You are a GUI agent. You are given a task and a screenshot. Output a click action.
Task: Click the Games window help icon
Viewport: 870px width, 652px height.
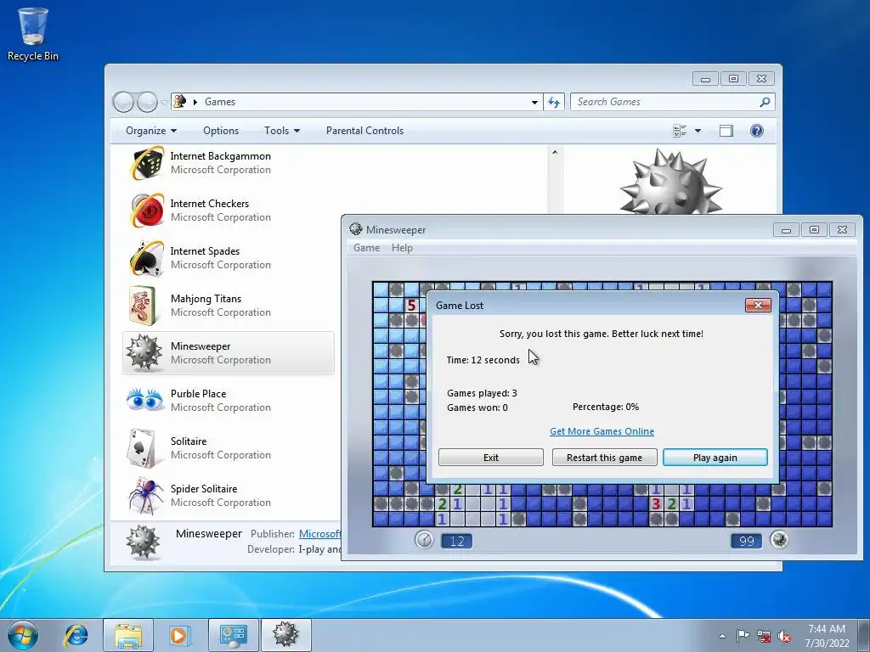(x=757, y=131)
